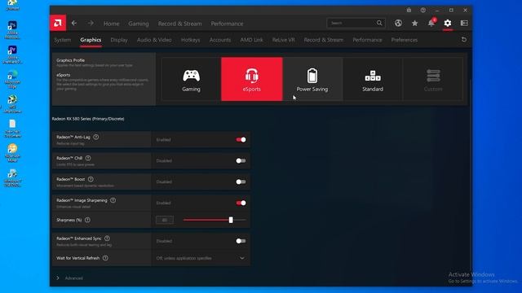Open notifications bell icon

(x=431, y=23)
